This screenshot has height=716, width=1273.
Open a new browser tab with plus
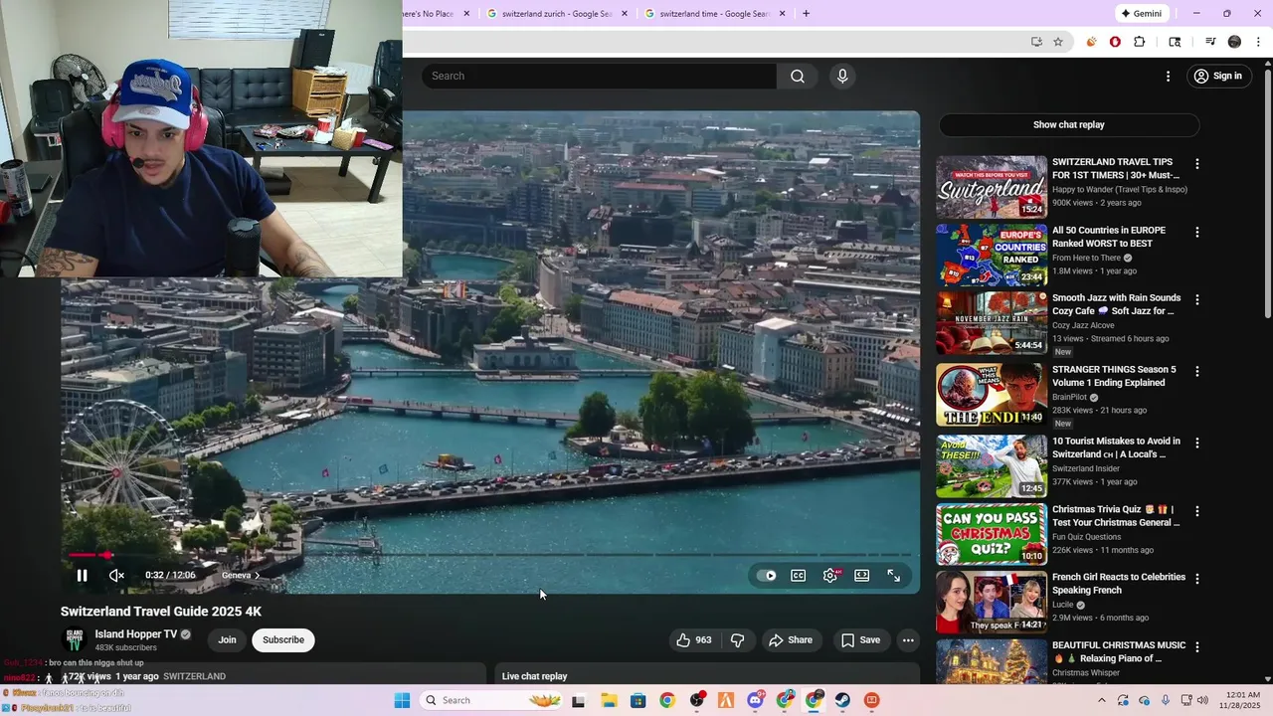(806, 14)
